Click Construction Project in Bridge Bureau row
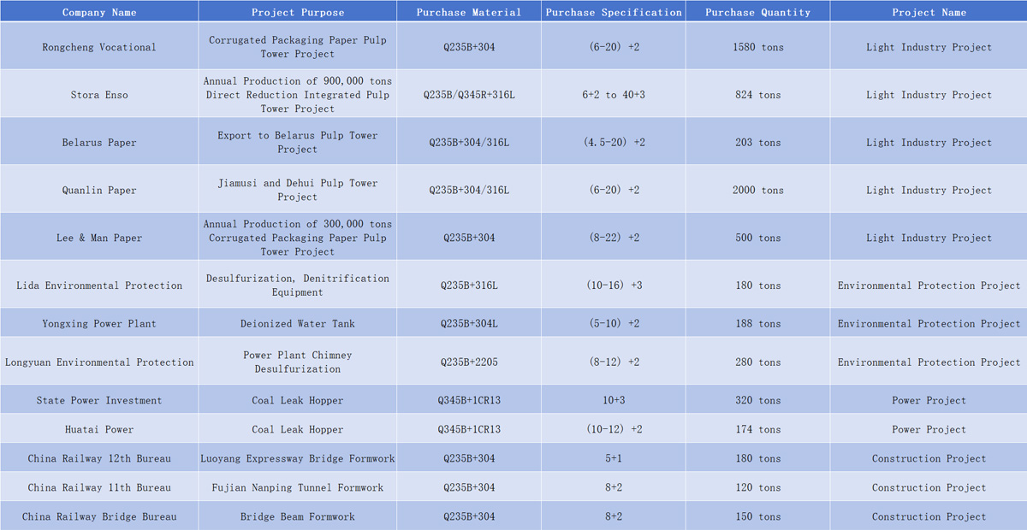 tap(929, 516)
